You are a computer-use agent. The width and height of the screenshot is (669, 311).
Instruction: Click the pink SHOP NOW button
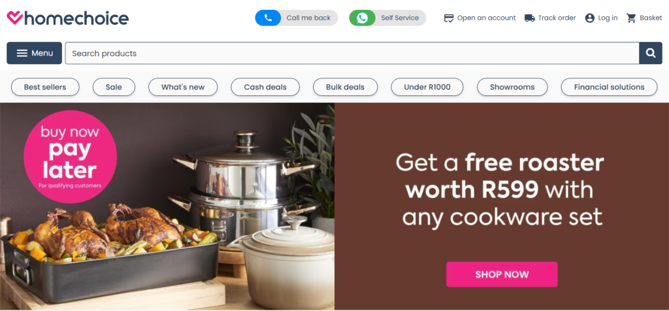[502, 274]
